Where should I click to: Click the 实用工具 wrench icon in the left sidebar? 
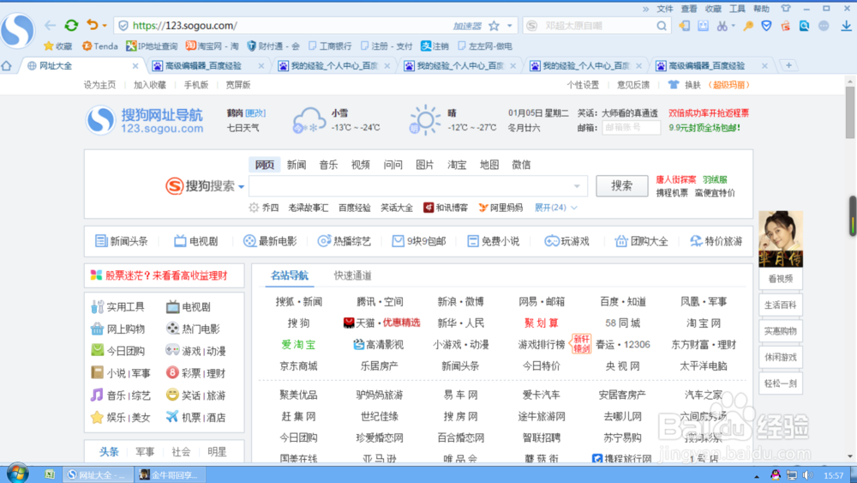pyautogui.click(x=98, y=307)
